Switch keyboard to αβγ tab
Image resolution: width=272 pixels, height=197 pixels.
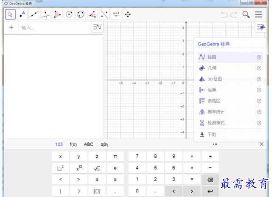tap(104, 144)
